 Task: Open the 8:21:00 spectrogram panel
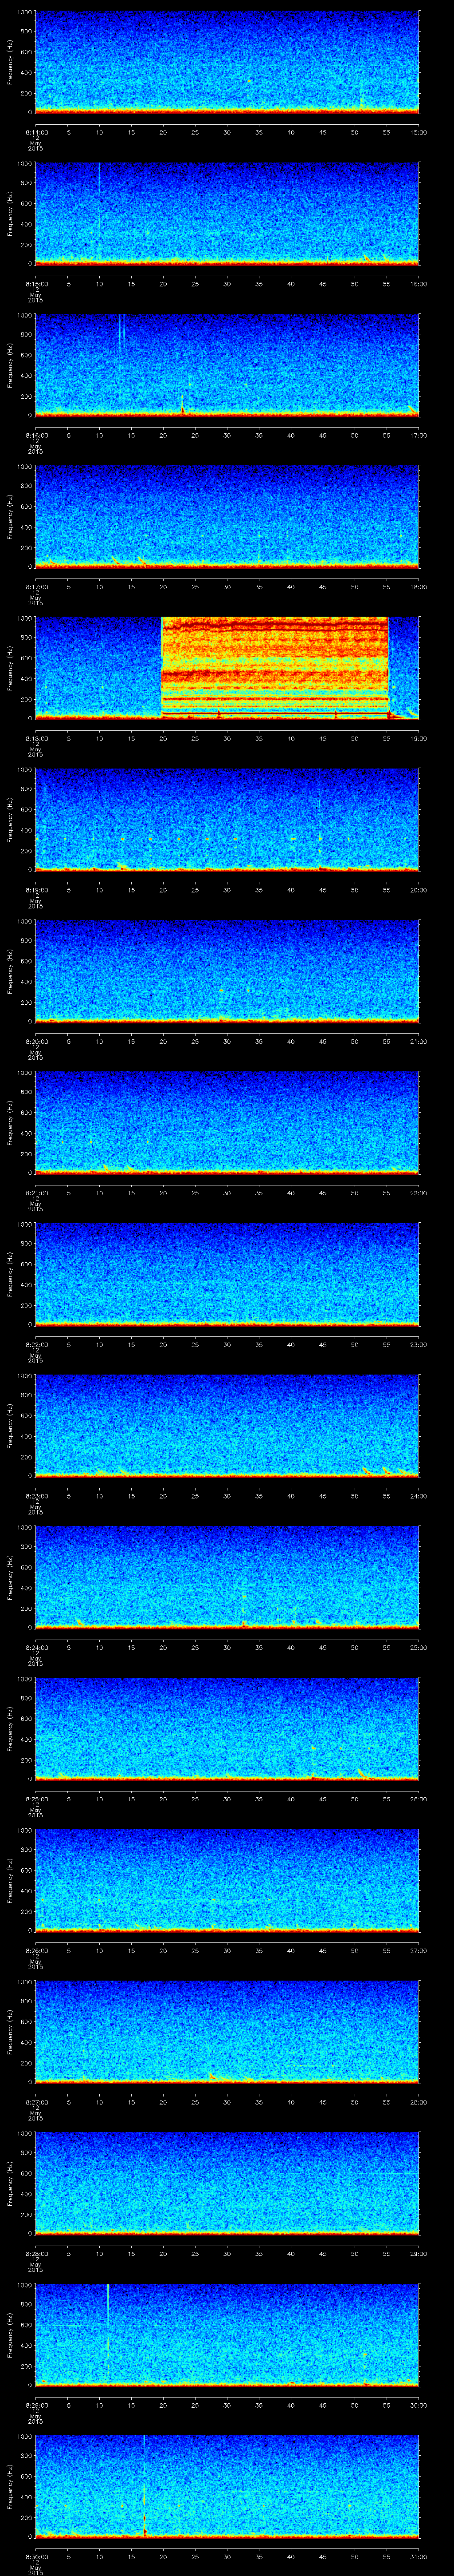227,1122
